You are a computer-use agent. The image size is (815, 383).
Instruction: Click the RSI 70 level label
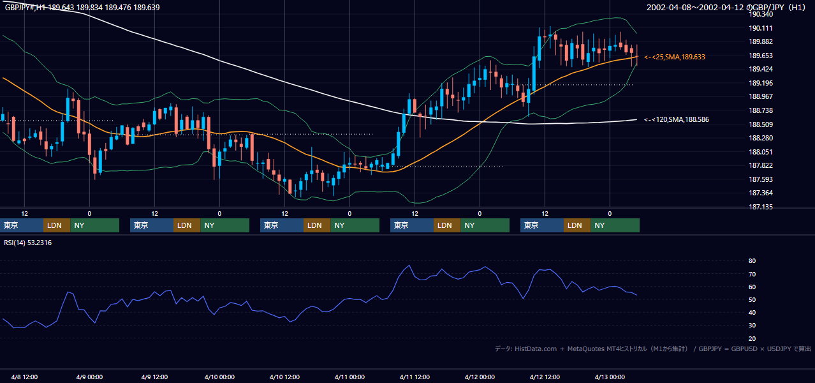tap(752, 274)
